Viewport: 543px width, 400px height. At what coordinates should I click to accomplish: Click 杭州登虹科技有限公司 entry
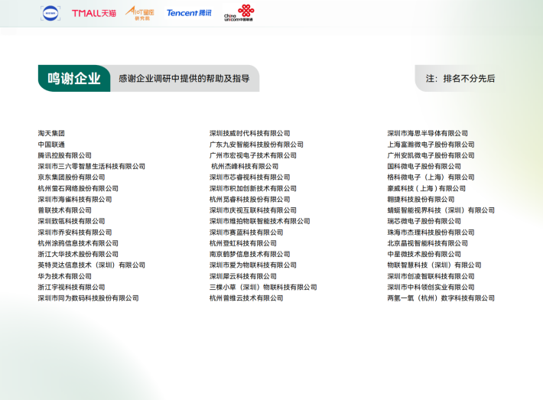tap(243, 243)
